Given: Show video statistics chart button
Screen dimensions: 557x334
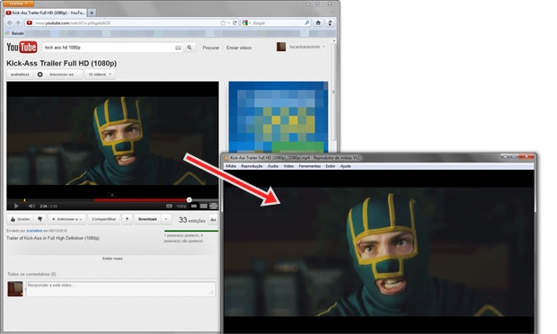Looking at the screenshot, I should tap(213, 220).
